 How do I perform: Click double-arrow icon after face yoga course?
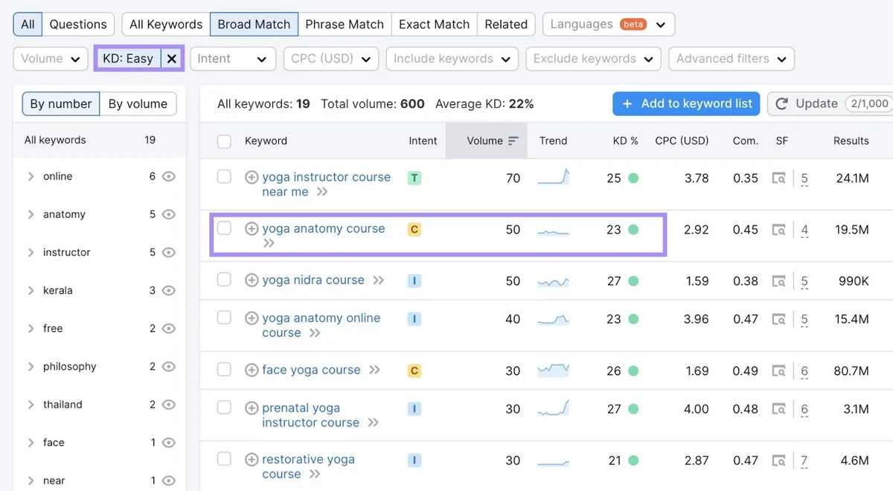pyautogui.click(x=374, y=370)
